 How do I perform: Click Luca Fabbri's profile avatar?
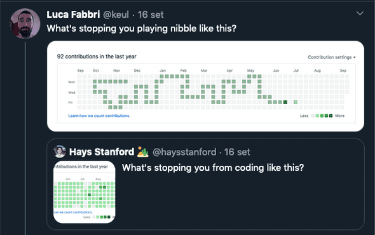click(25, 23)
